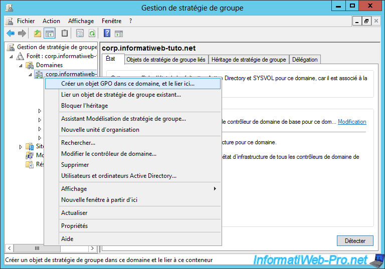Click the Properties sheet toolbar icon
Image resolution: width=385 pixels, height=269 pixels.
pyautogui.click(x=80, y=33)
